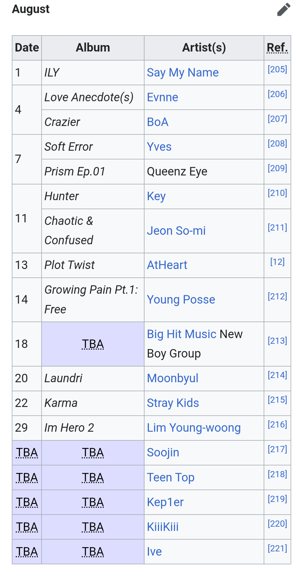
Task: Open the Moonbyul artist page
Action: click(173, 378)
